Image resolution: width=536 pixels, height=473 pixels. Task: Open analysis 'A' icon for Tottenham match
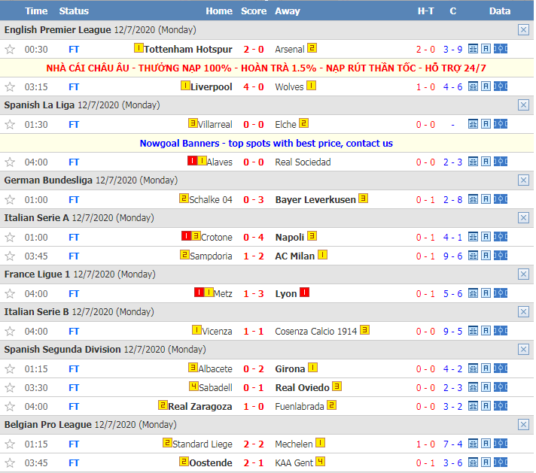pyautogui.click(x=486, y=49)
